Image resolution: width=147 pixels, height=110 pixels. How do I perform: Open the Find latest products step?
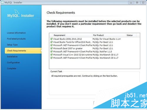(16, 39)
